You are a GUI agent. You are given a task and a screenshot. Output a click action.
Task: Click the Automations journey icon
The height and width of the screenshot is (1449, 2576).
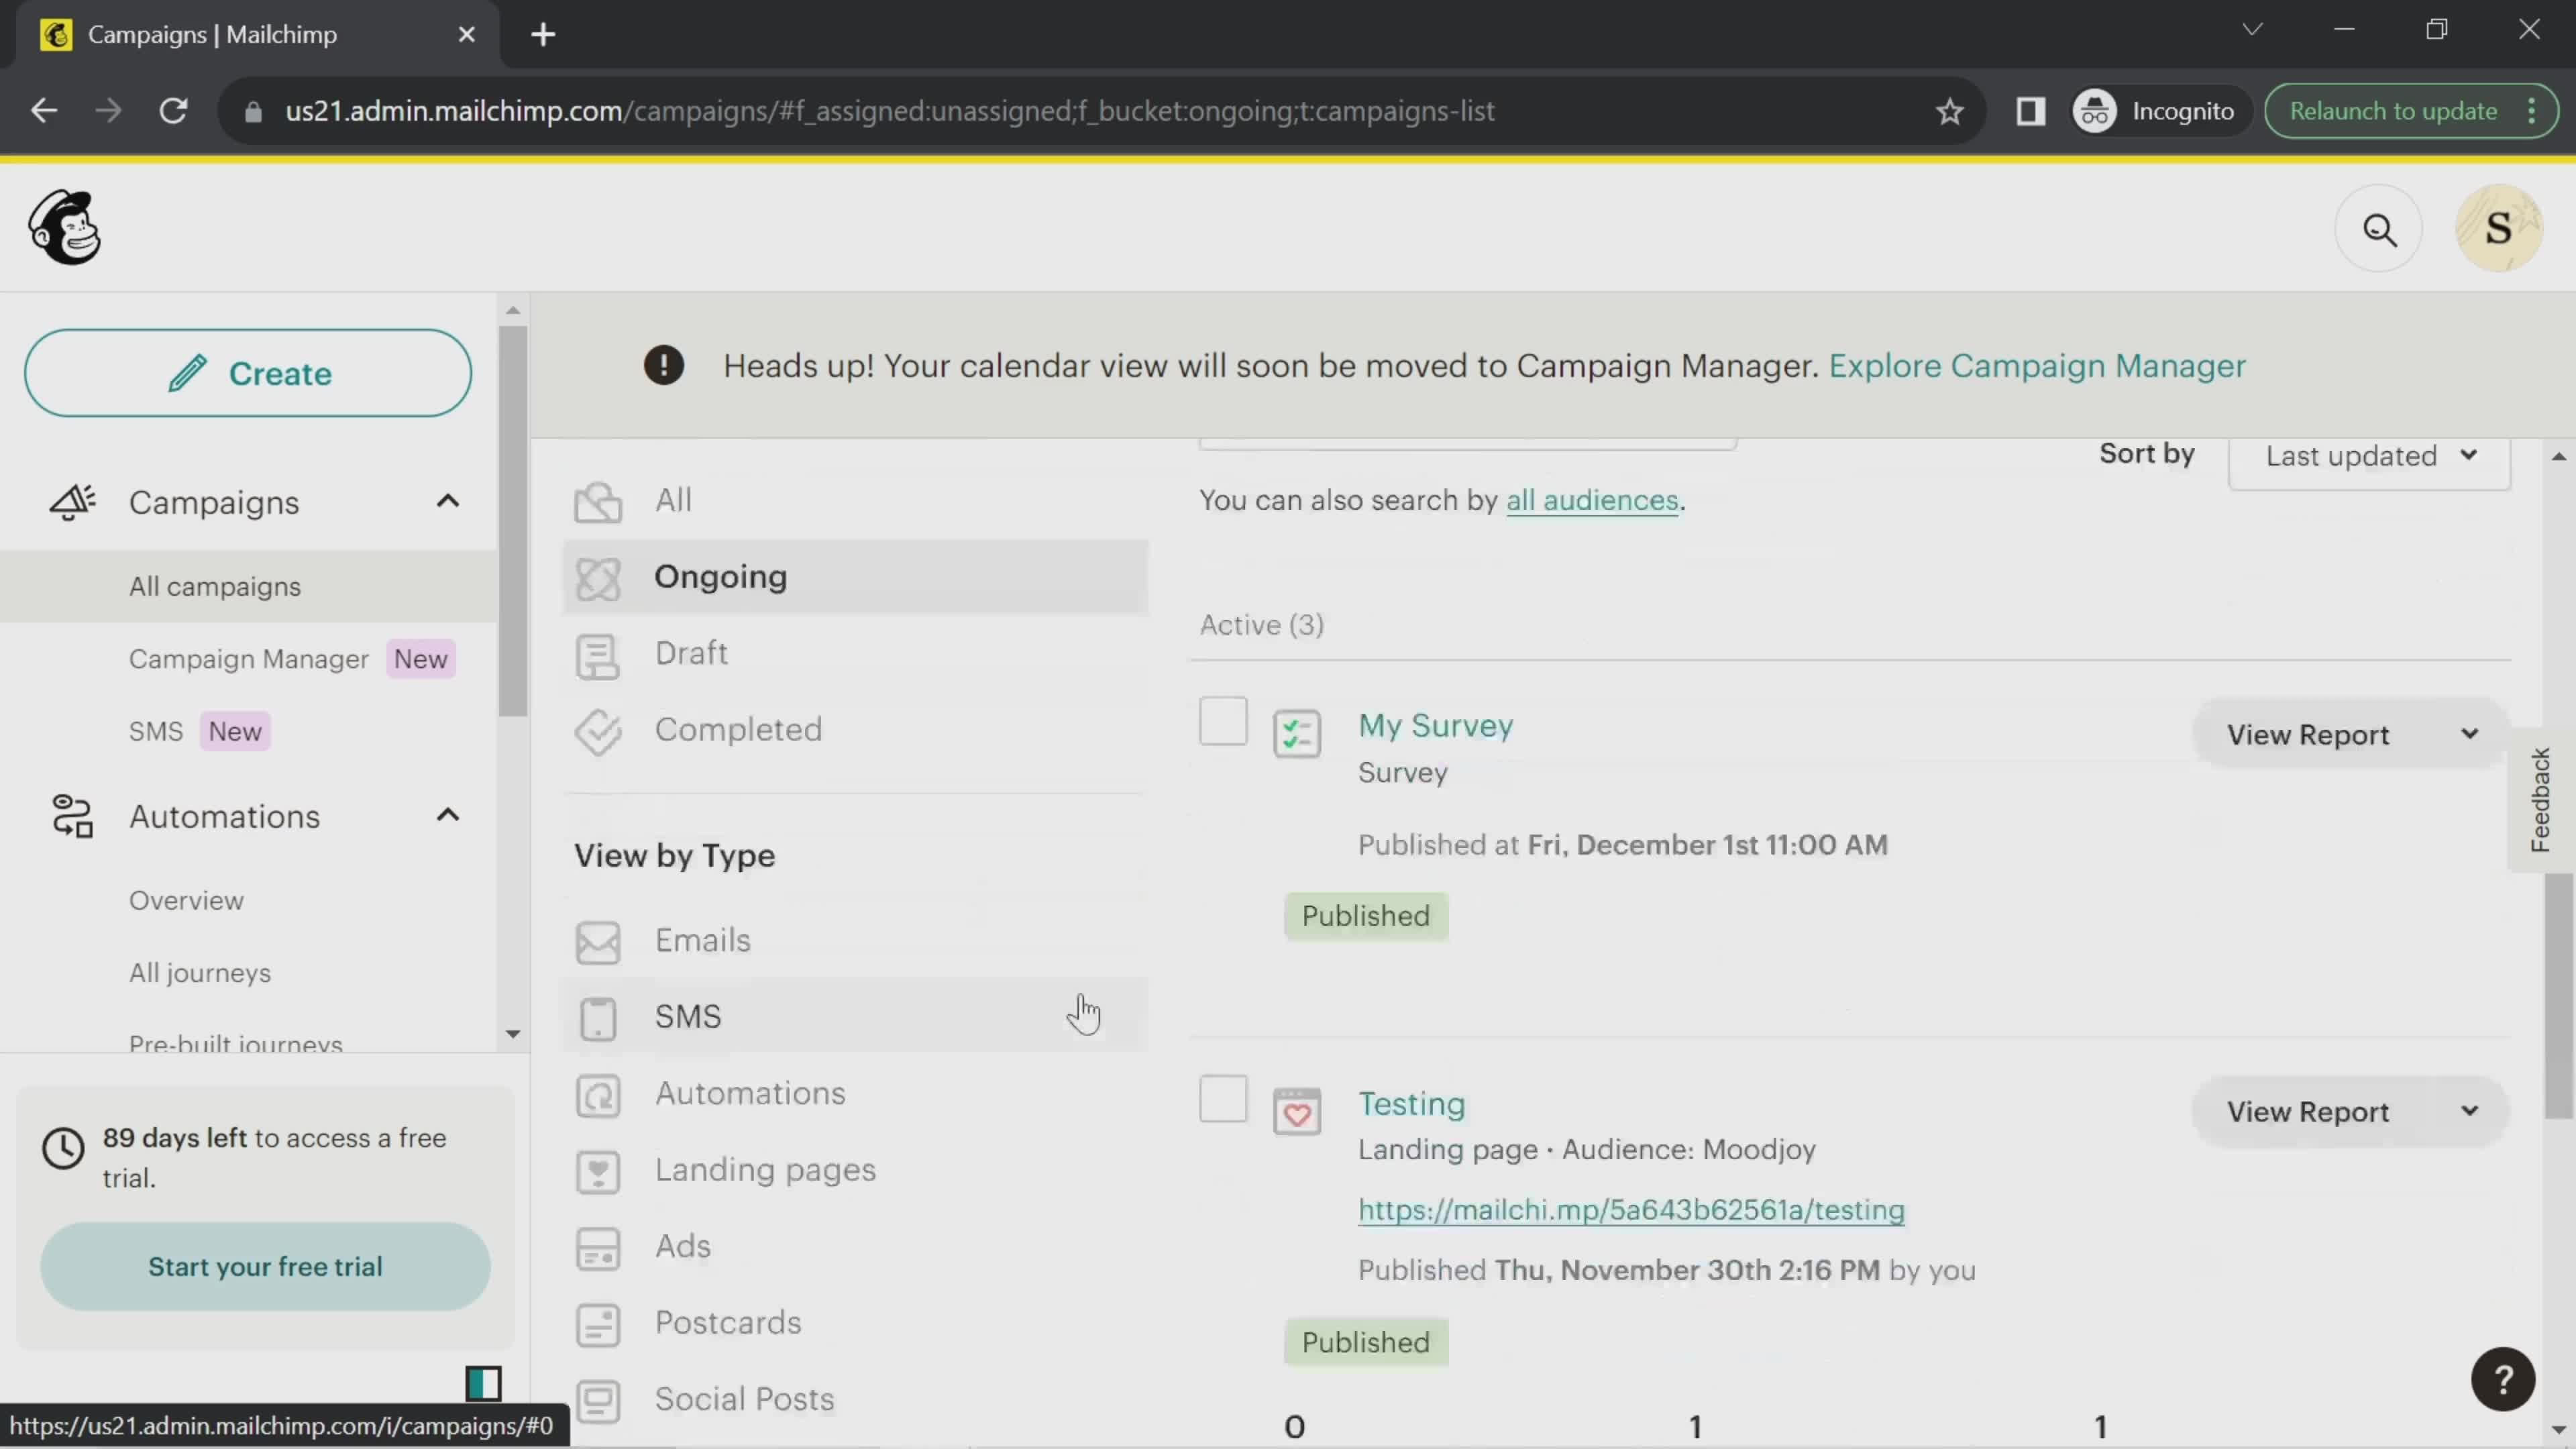coord(72,816)
